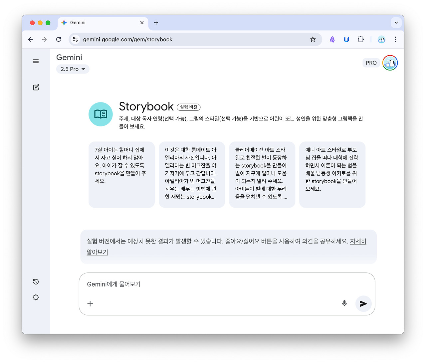Choose the 7살 아이 할머니 집 suggestion card

click(121, 175)
